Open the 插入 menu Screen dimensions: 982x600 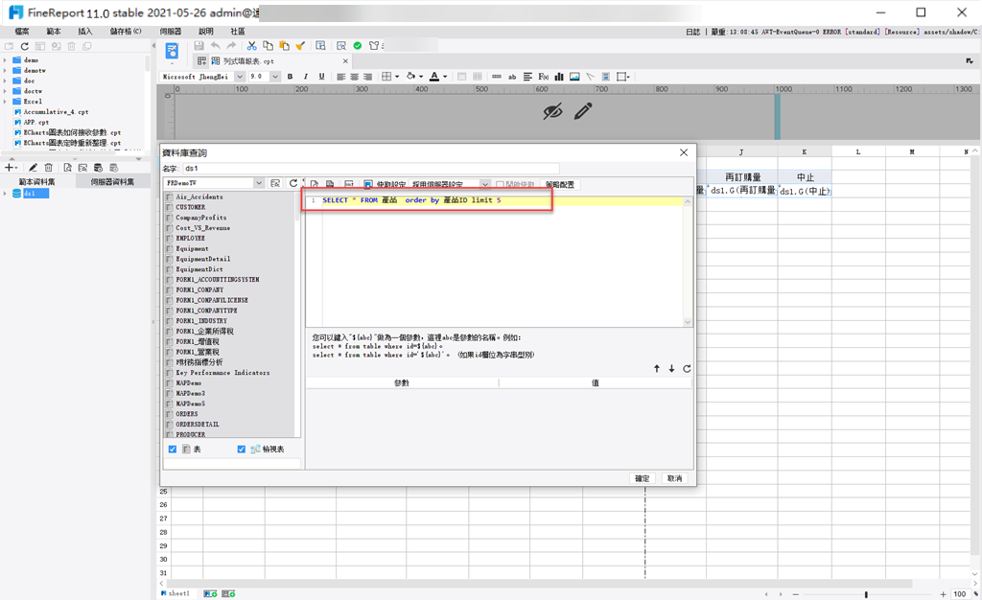[84, 32]
